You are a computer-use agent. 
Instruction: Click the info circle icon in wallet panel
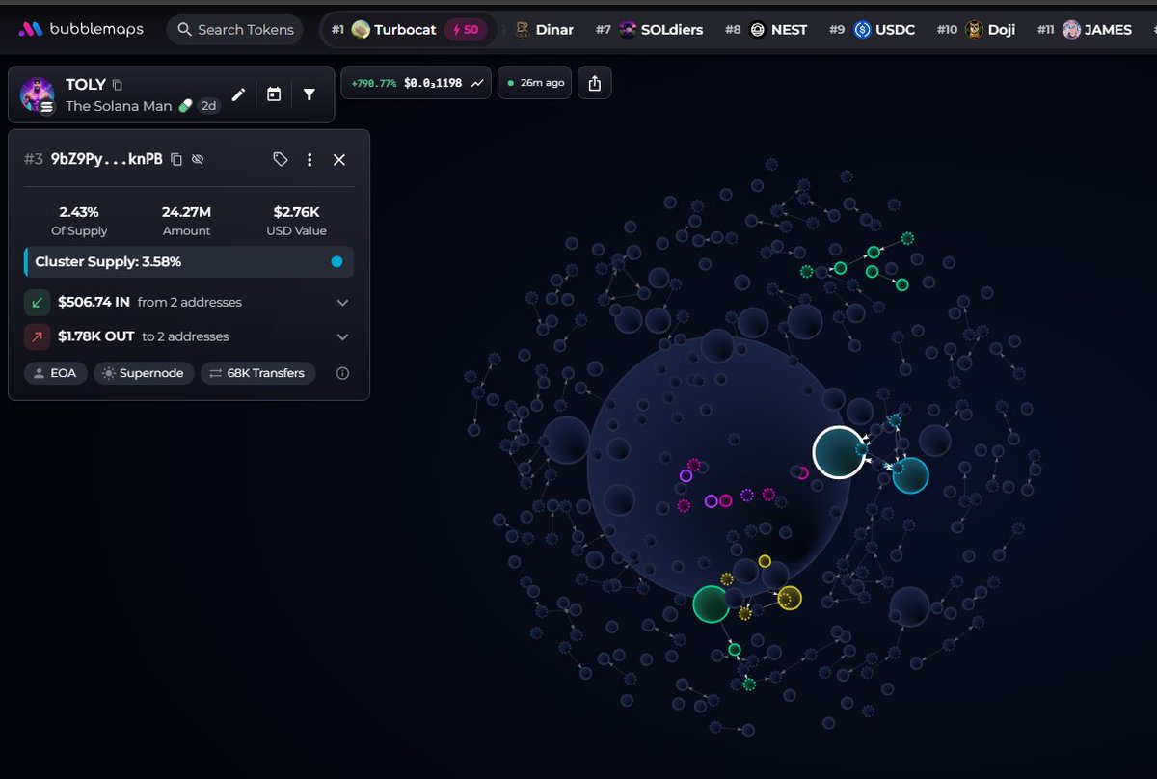pyautogui.click(x=342, y=373)
